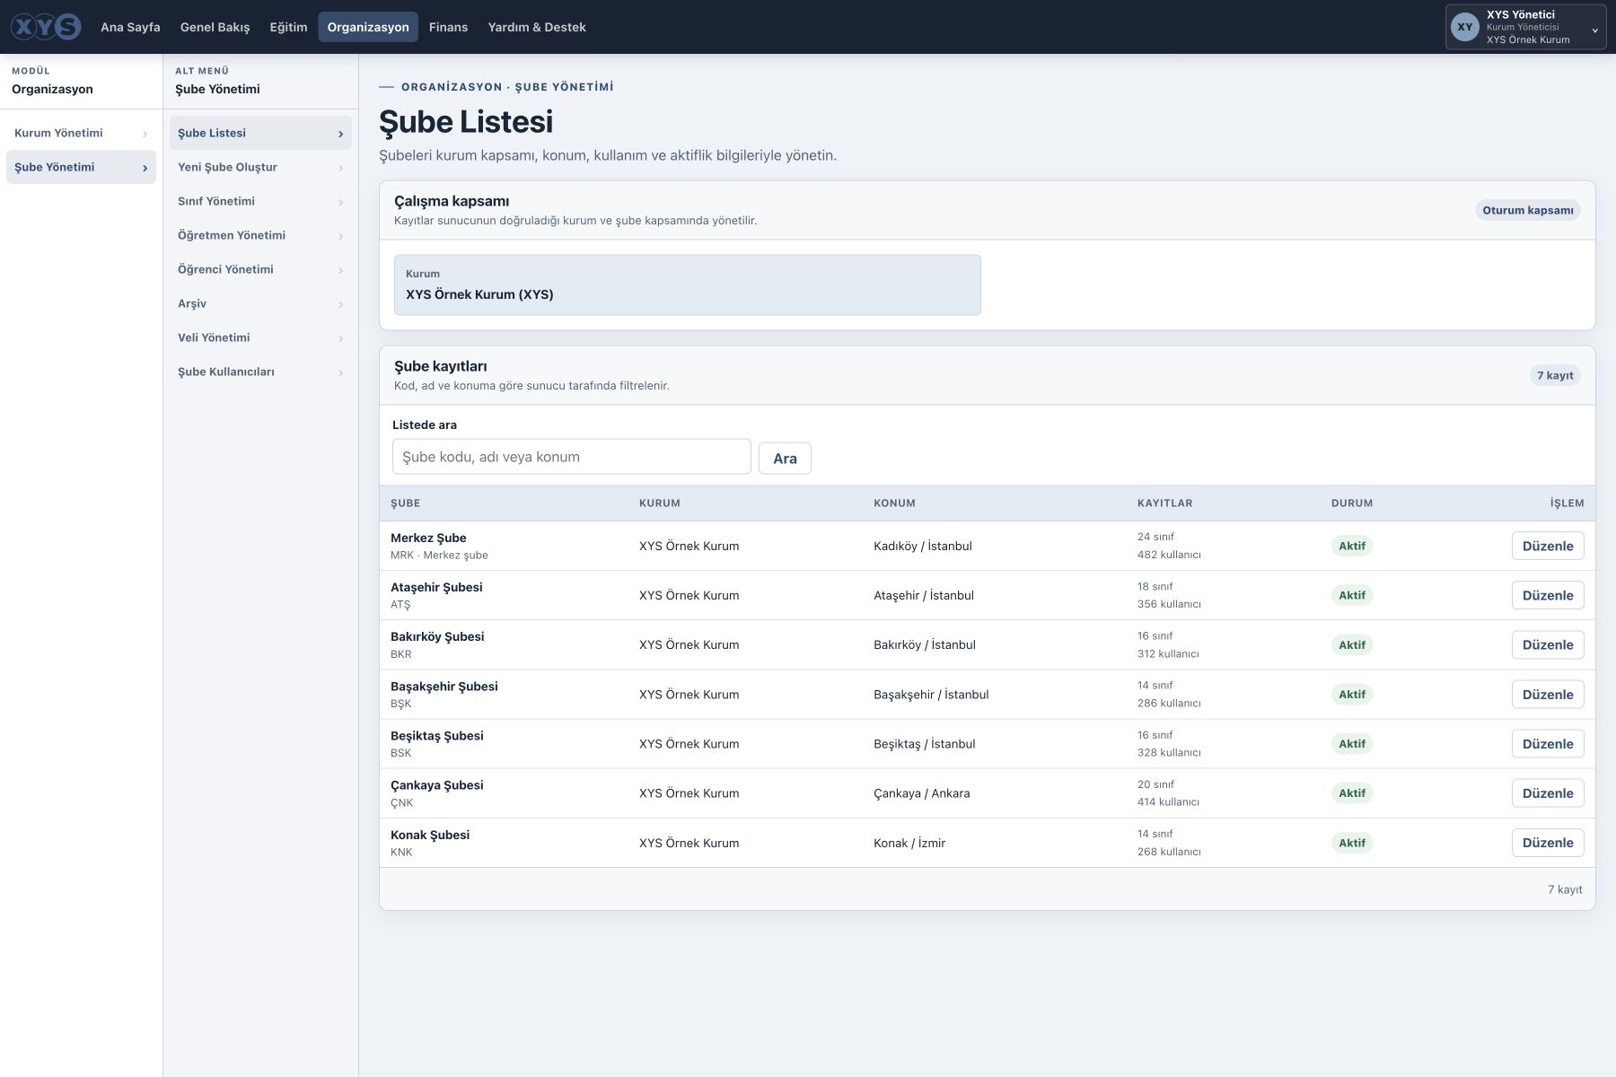Click the Beşiktaş Şubesi branch name
The image size is (1616, 1077).
pos(436,736)
